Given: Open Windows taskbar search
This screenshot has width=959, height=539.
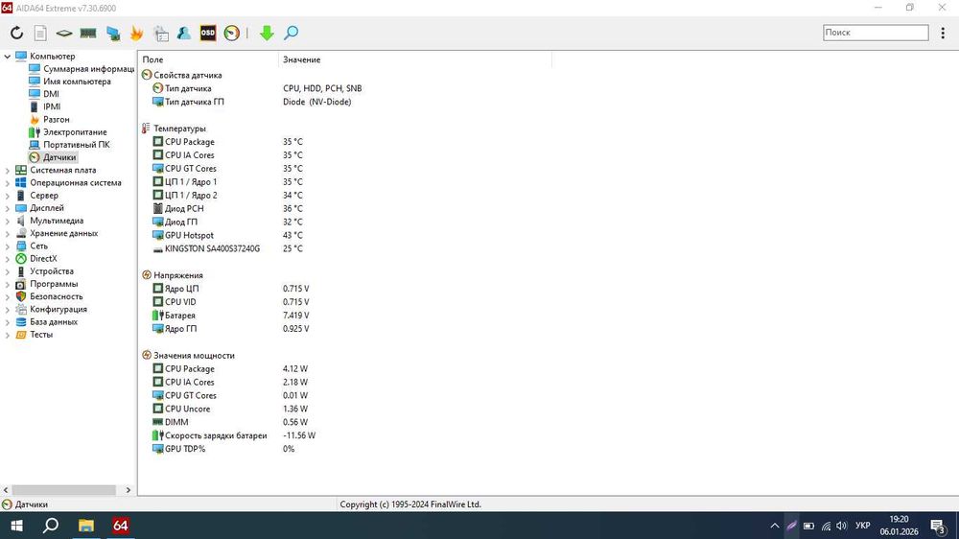Looking at the screenshot, I should pos(51,526).
